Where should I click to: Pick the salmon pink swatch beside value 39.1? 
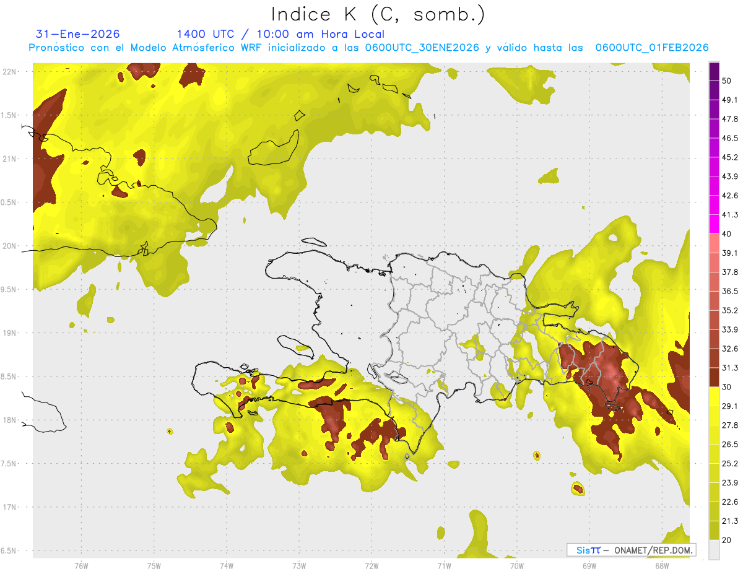(x=715, y=242)
